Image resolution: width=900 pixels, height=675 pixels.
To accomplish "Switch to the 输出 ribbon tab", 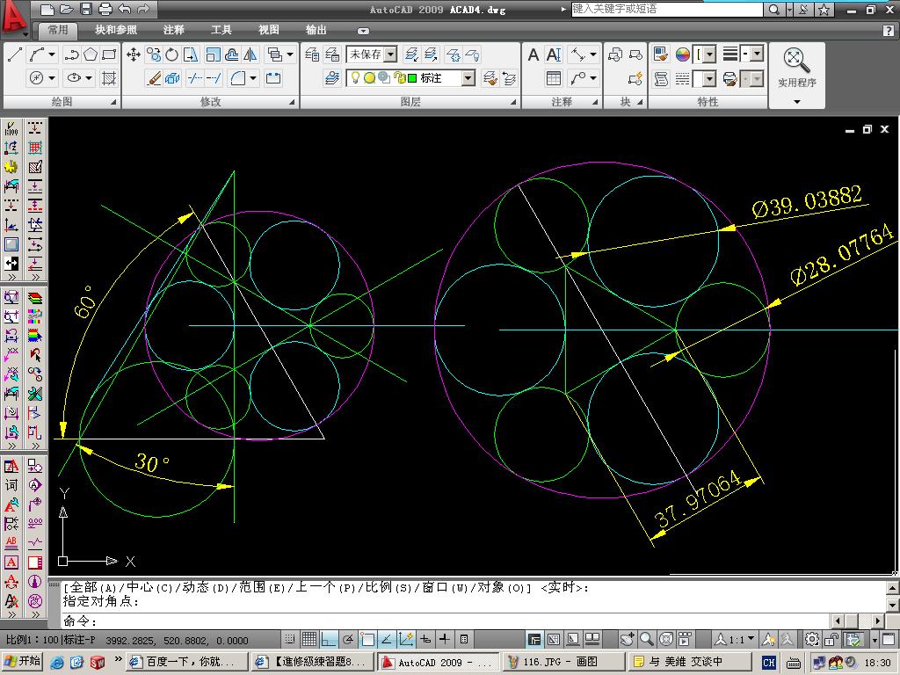I will click(x=316, y=30).
